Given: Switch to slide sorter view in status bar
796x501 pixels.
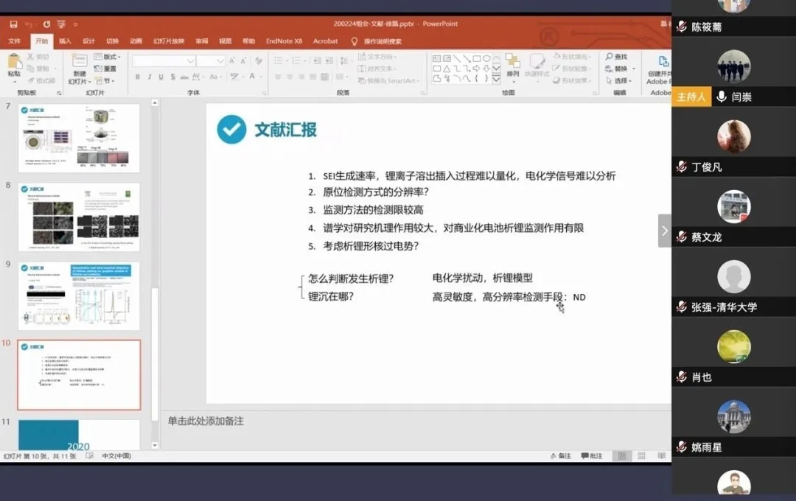Looking at the screenshot, I should (641, 456).
